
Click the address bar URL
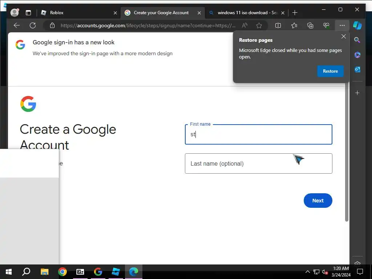[148, 25]
